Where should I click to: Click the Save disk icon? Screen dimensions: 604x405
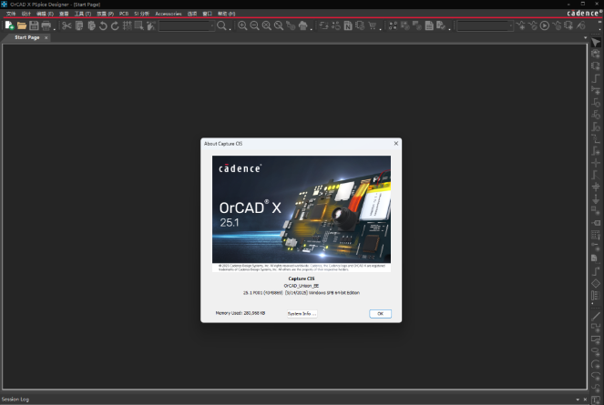[34, 26]
